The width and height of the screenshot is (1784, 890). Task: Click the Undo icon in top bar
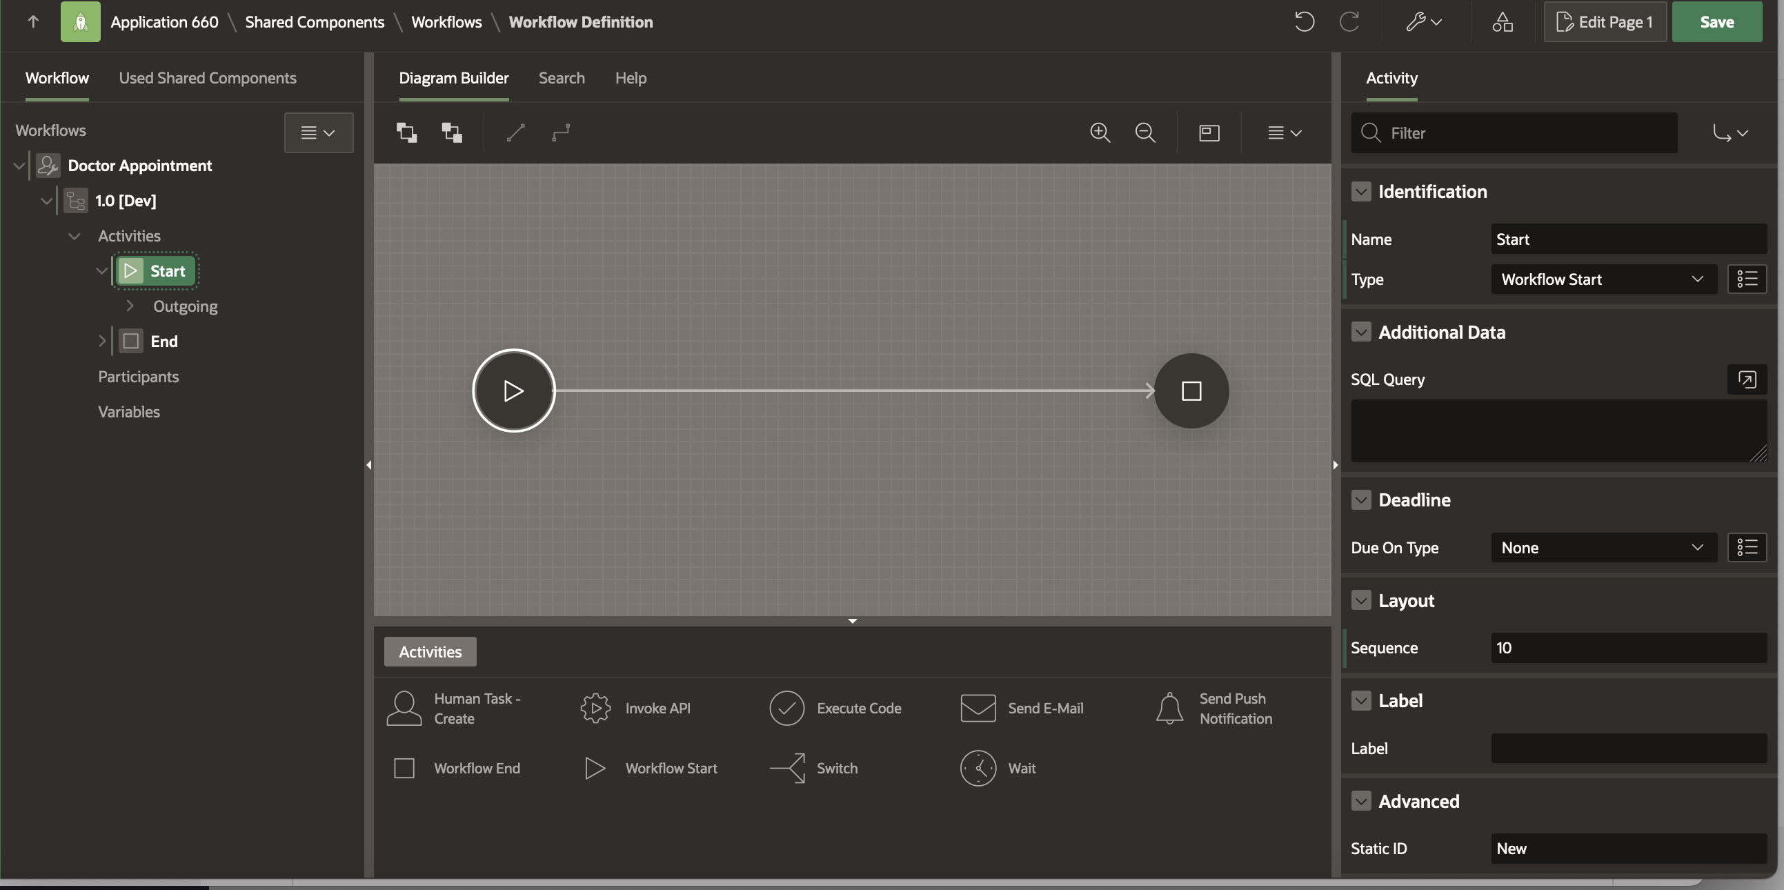[x=1304, y=22]
